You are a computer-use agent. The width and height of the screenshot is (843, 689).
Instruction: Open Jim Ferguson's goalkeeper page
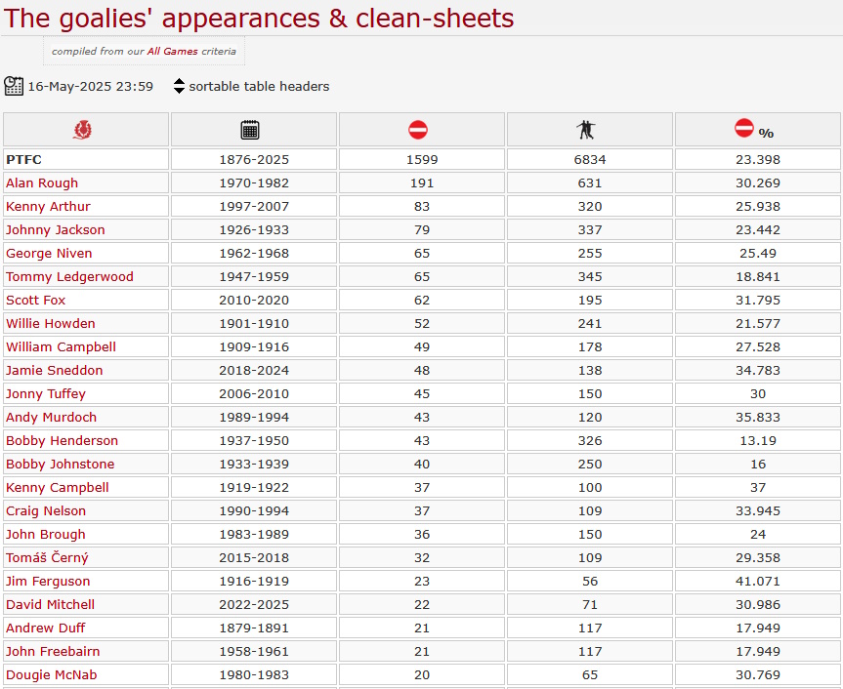pyautogui.click(x=48, y=582)
